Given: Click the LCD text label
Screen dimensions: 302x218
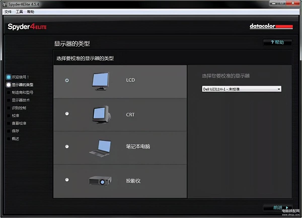Looking at the screenshot, I should click(131, 80).
